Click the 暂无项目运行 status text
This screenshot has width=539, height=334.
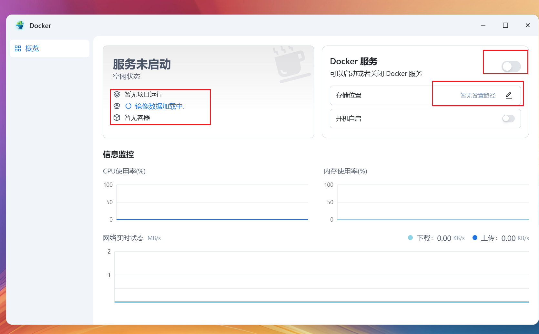[144, 94]
